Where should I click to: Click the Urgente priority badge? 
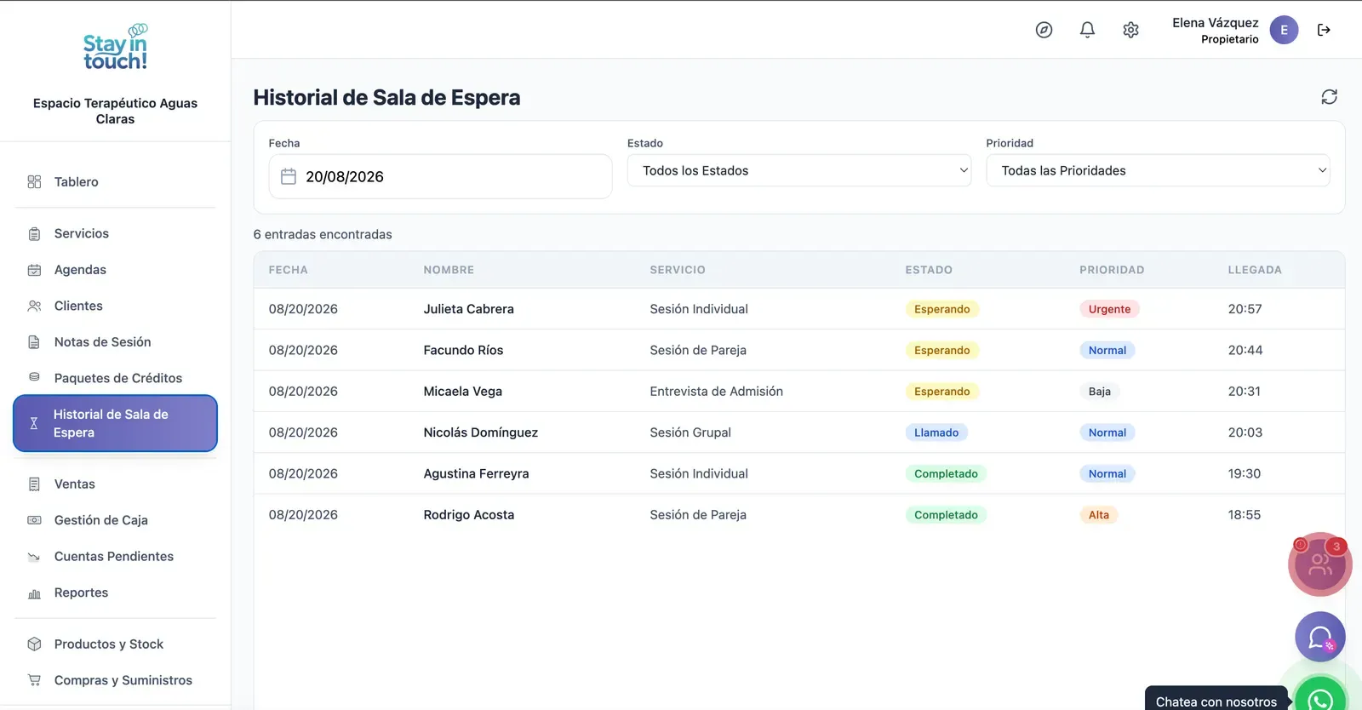1109,309
